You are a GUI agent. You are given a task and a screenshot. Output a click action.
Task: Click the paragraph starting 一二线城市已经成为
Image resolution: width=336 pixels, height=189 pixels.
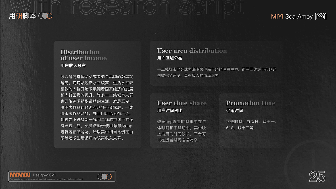click(217, 72)
